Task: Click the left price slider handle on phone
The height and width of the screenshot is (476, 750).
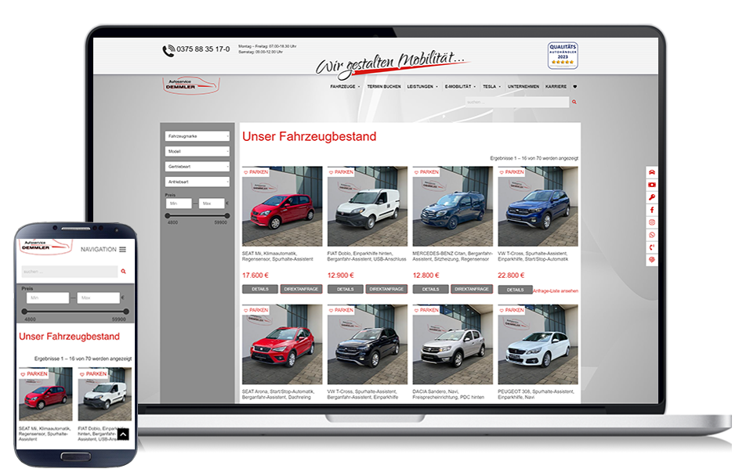Action: [24, 312]
